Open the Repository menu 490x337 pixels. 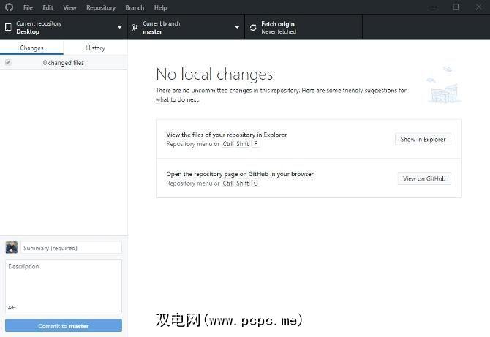coord(100,7)
